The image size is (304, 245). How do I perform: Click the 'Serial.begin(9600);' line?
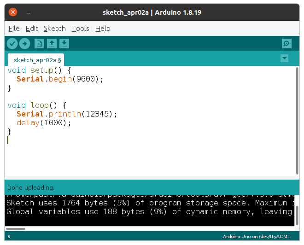(60, 79)
